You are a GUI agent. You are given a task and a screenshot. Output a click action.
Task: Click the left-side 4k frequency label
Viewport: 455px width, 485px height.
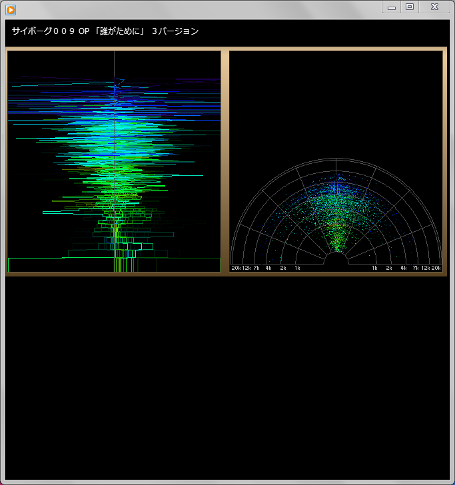[x=268, y=268]
